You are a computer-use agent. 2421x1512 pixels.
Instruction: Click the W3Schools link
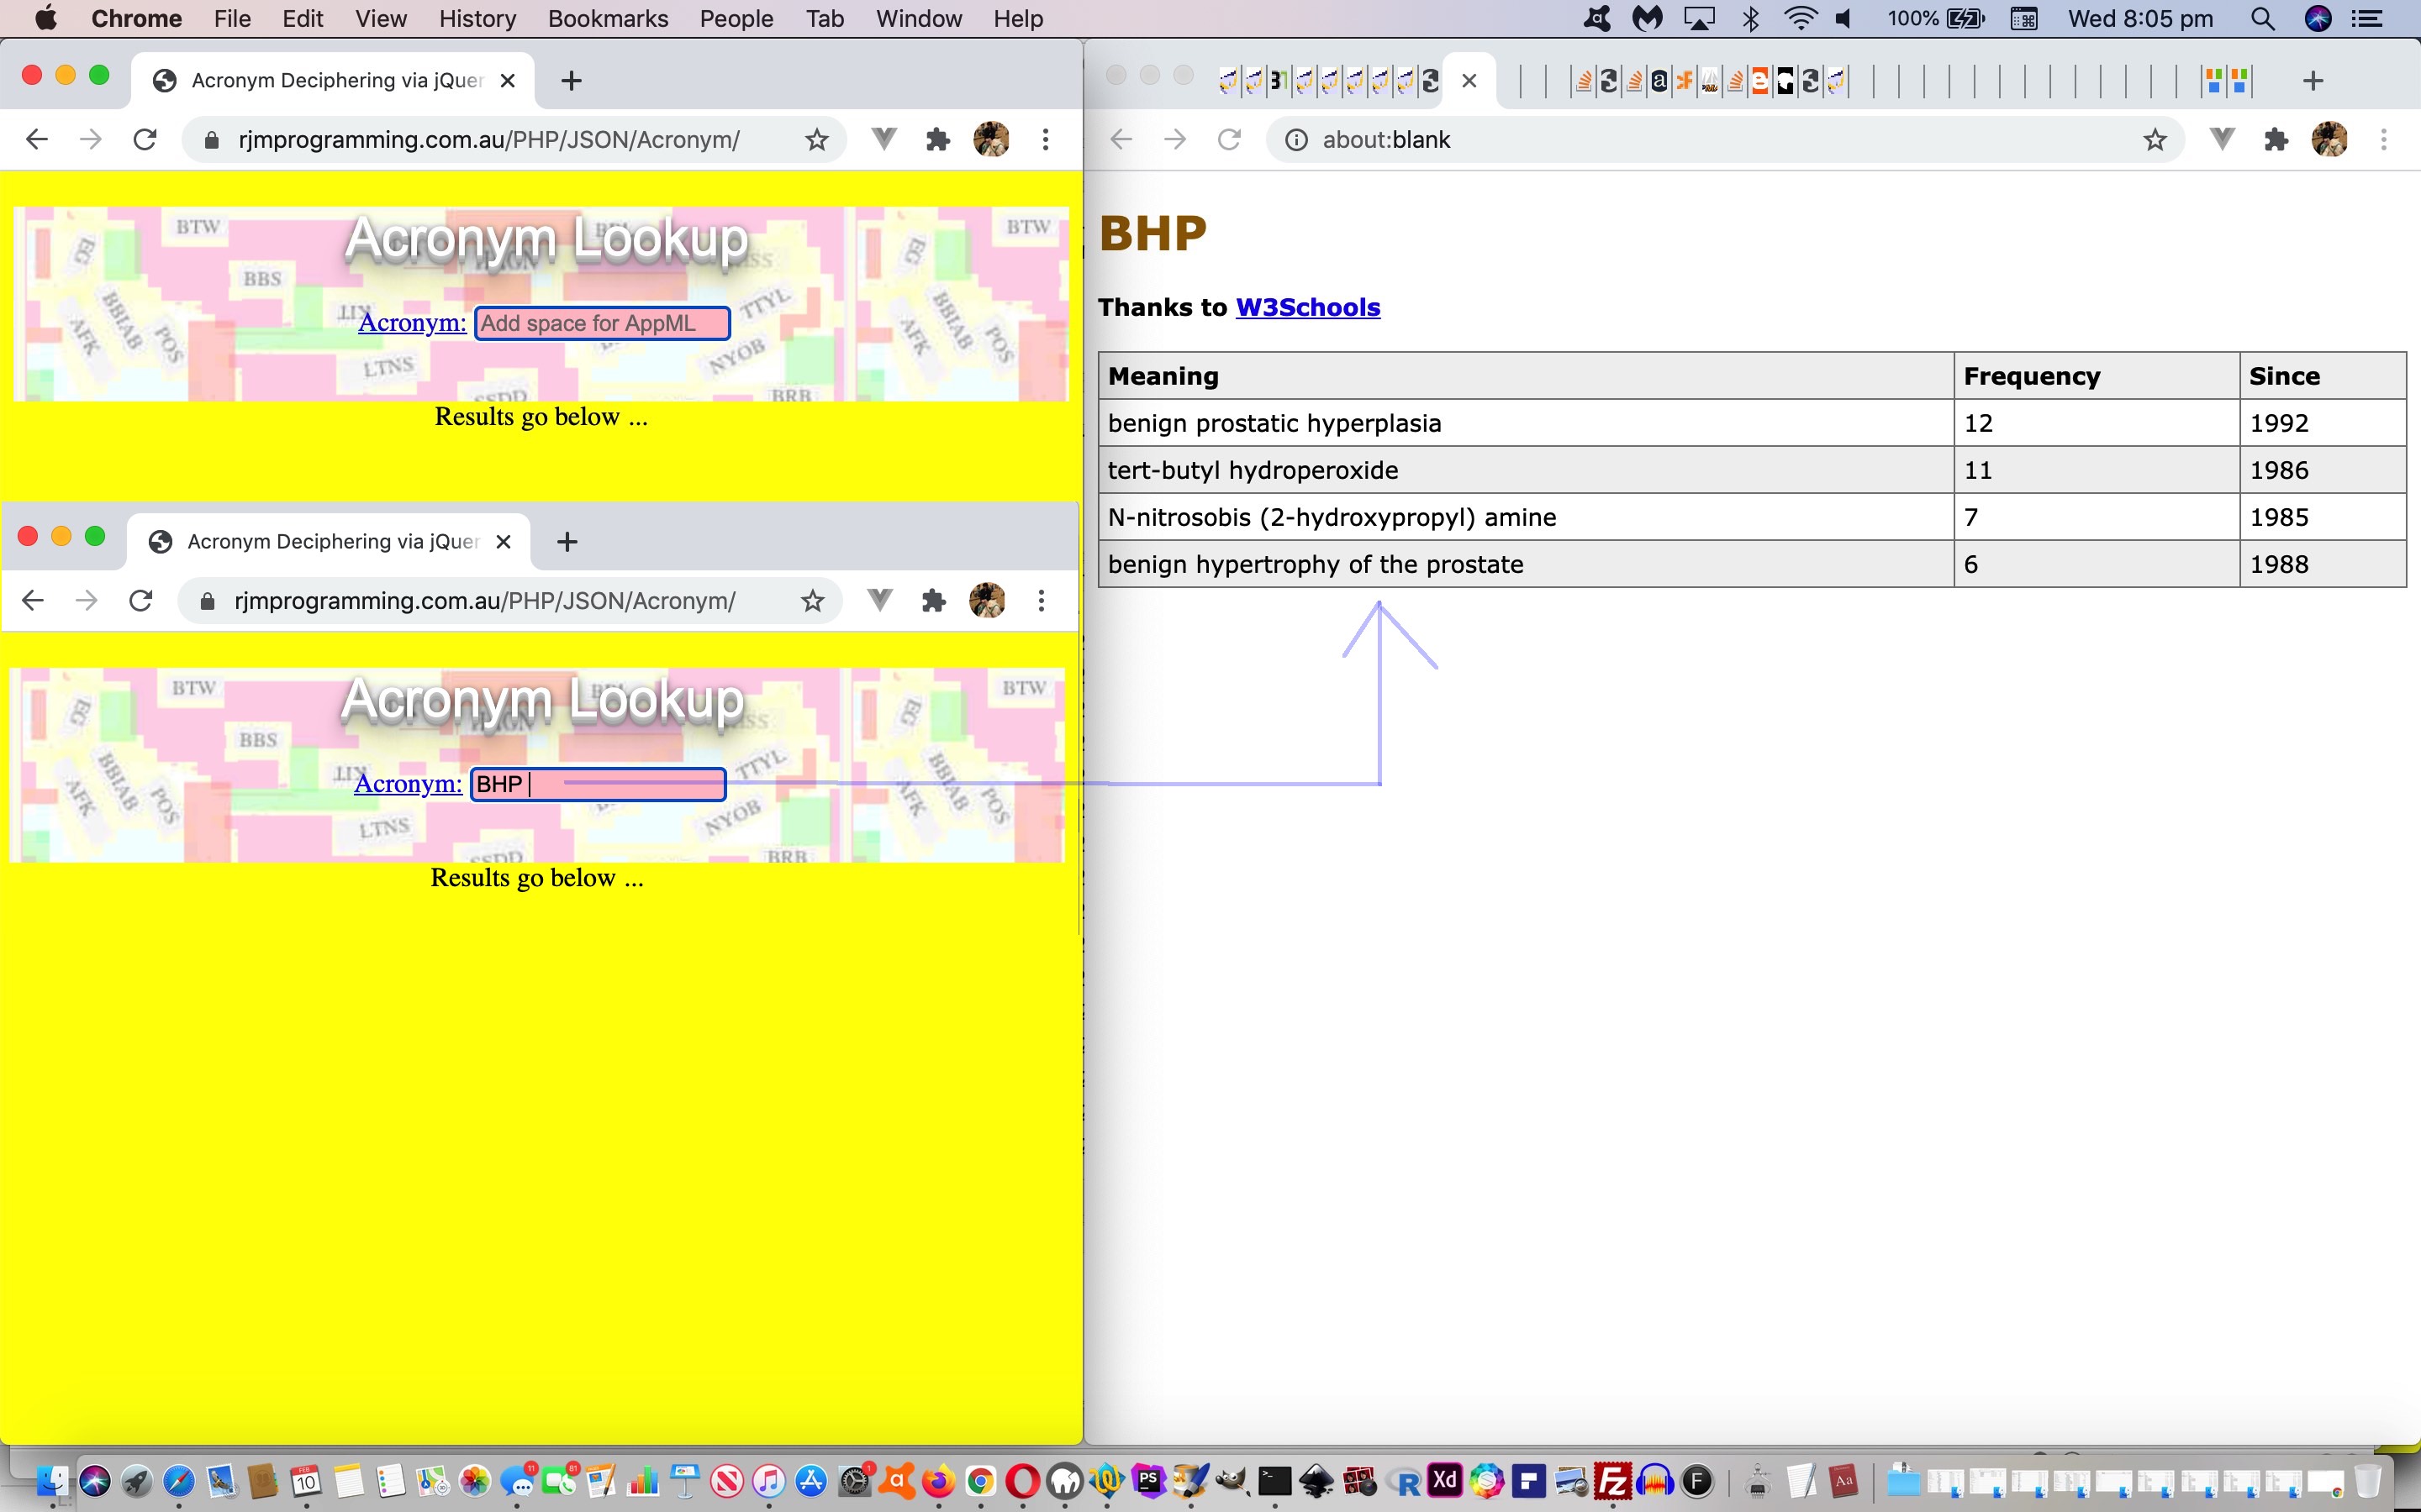click(x=1307, y=307)
